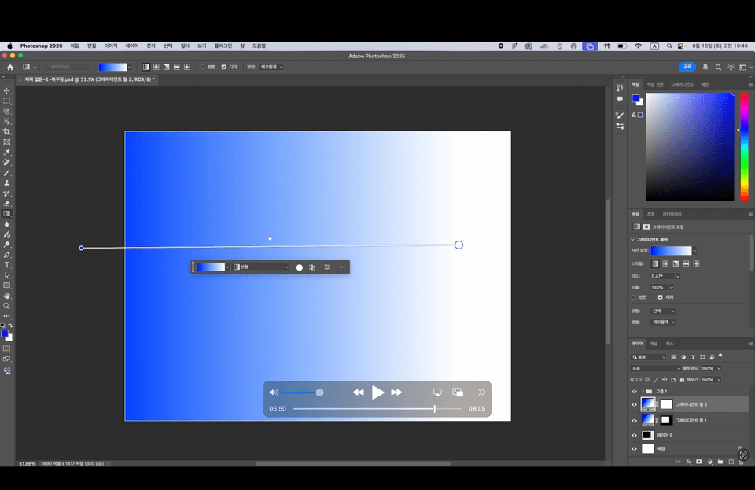The height and width of the screenshot is (490, 755).
Task: Hide the 그룹 1 layer group
Action: [x=634, y=392]
